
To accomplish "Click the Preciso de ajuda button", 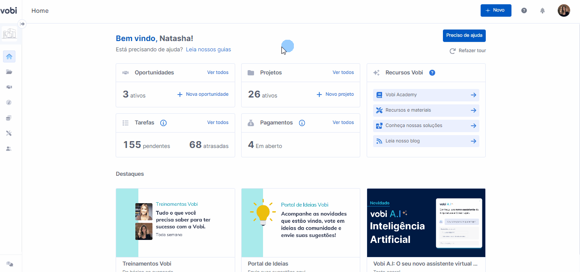I will [x=464, y=35].
